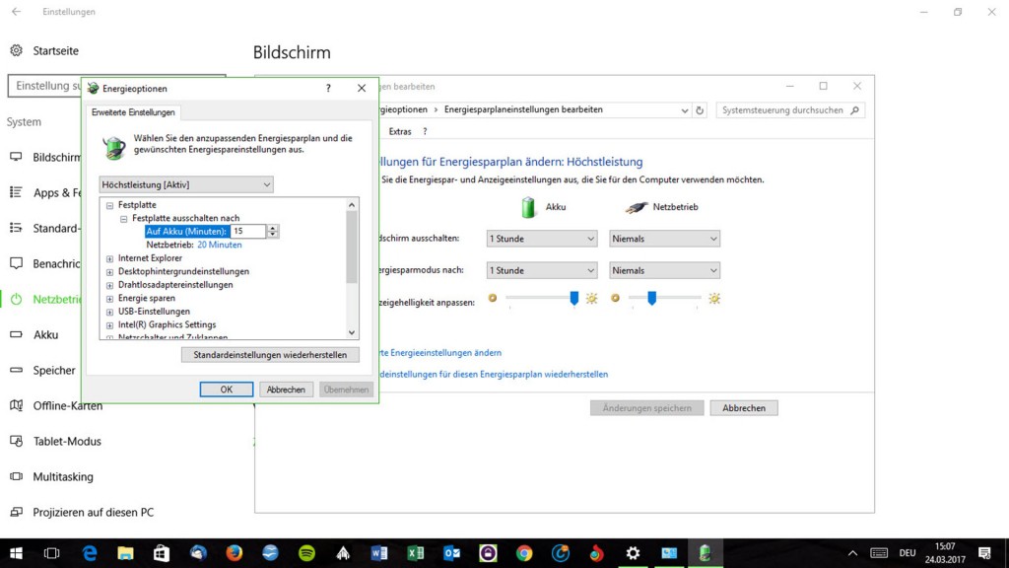Click the Auf Akku minutes input field
The height and width of the screenshot is (568, 1009).
(248, 231)
